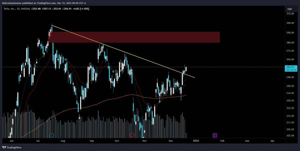The height and width of the screenshot is (151, 300).
Task: Click the Tesla, Inc. symbol title
Action: coord(10,8)
